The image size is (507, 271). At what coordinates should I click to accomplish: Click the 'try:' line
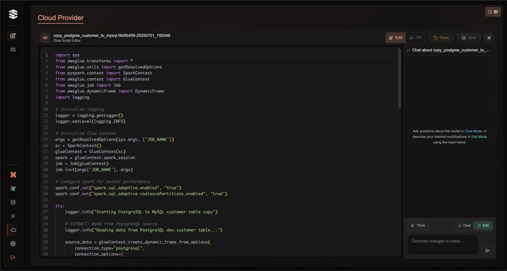point(60,206)
